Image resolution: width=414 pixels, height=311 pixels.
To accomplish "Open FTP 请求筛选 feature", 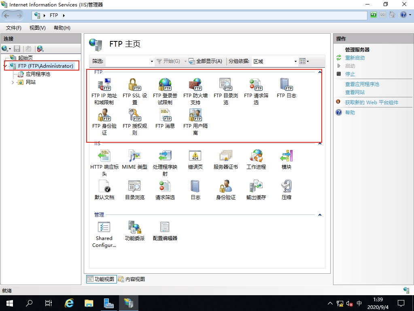I will pyautogui.click(x=256, y=92).
